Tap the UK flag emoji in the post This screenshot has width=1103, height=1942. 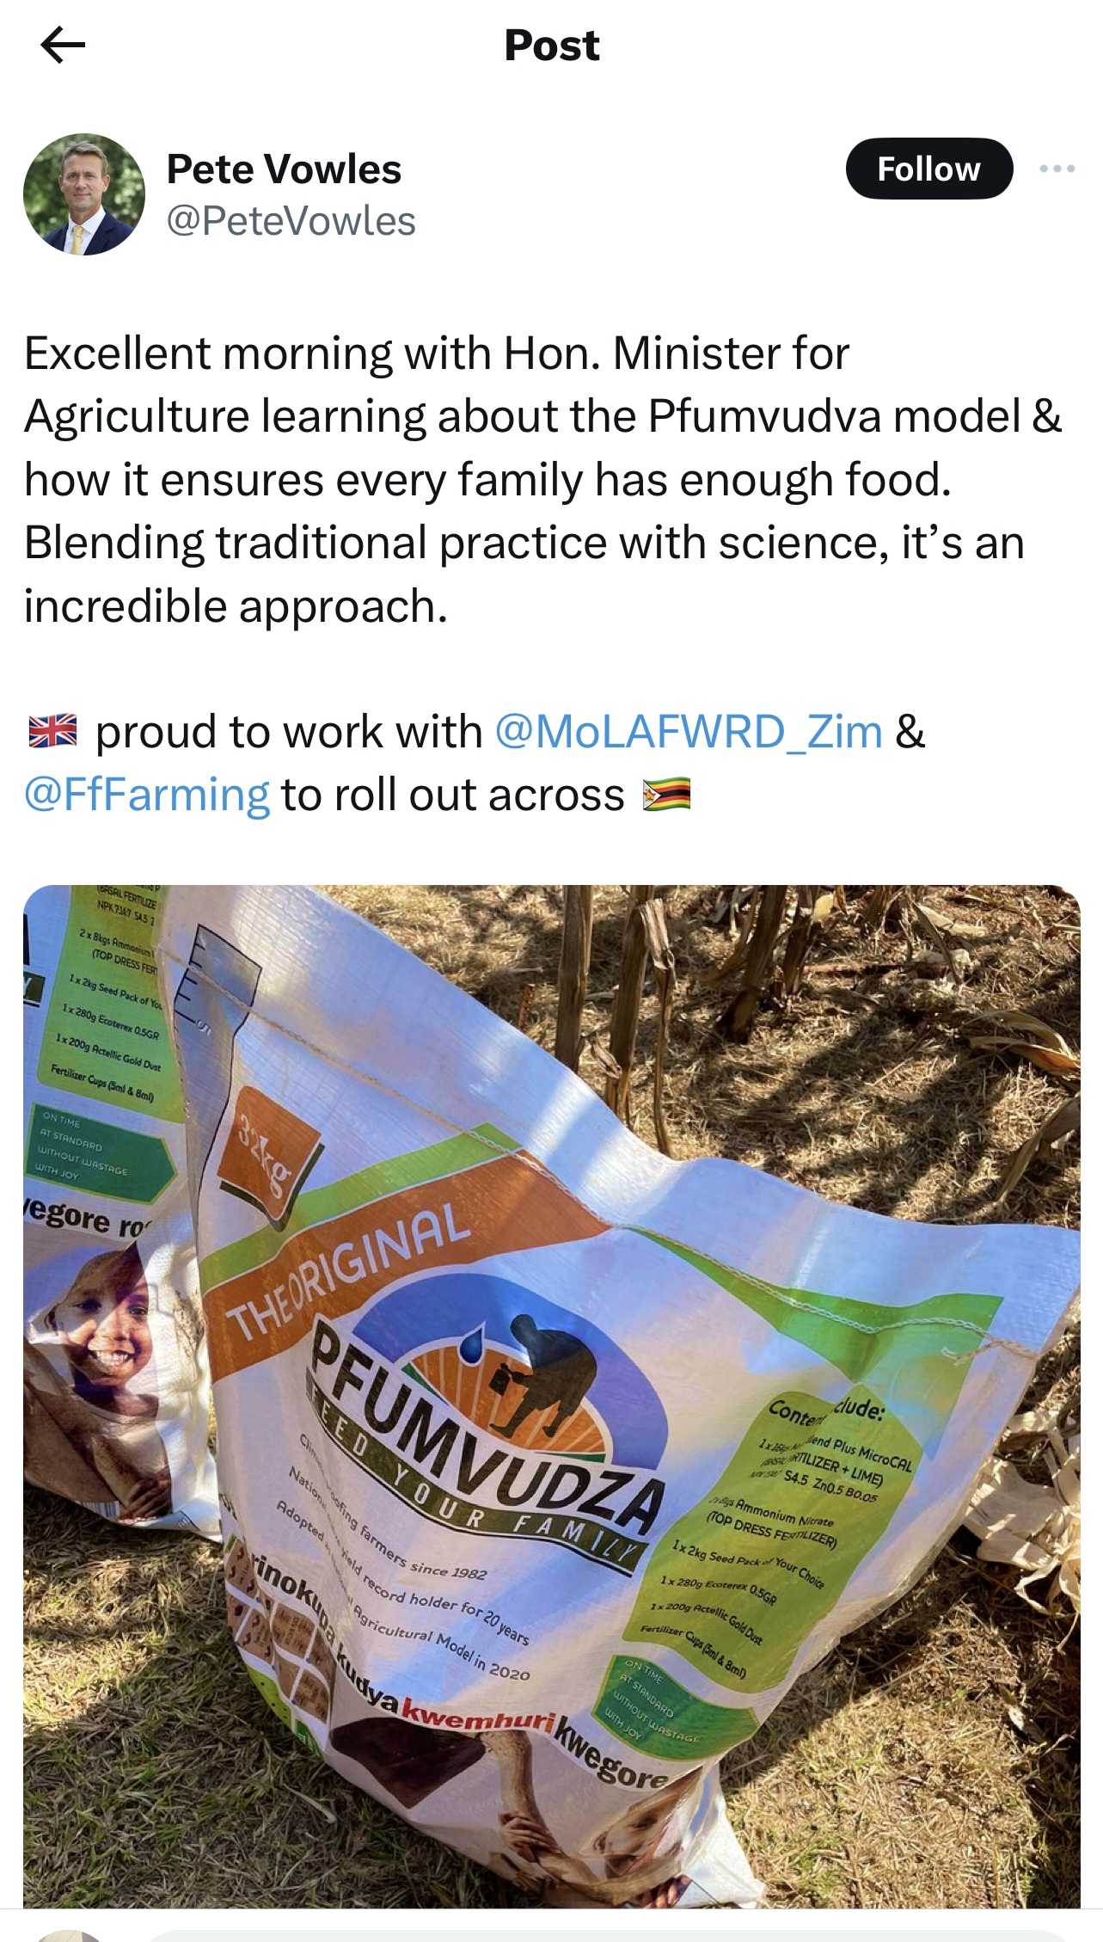[x=52, y=731]
